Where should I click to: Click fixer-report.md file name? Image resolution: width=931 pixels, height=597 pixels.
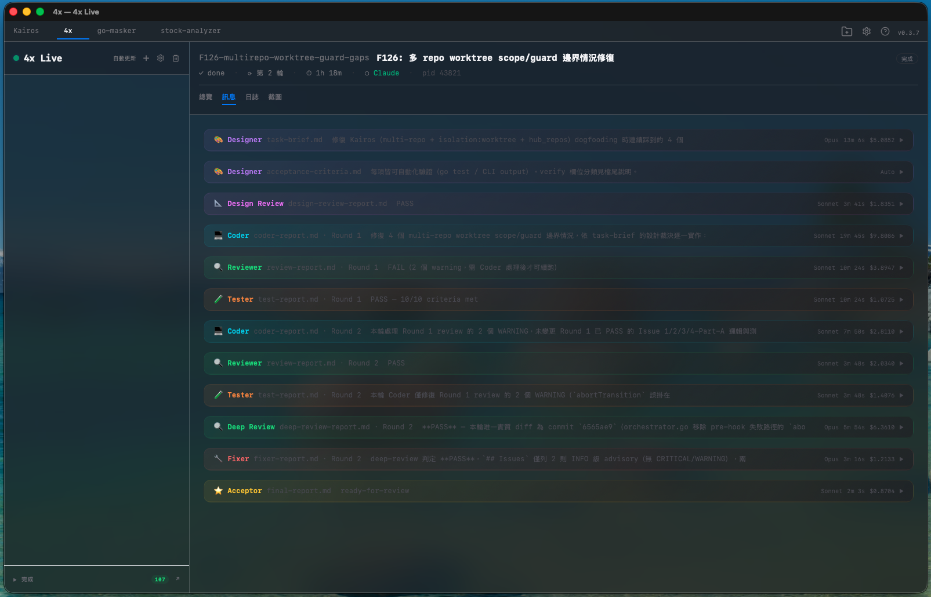(x=286, y=459)
